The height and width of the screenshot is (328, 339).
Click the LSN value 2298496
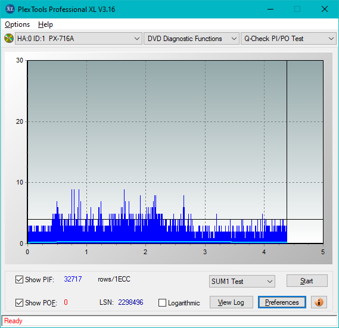(x=130, y=302)
